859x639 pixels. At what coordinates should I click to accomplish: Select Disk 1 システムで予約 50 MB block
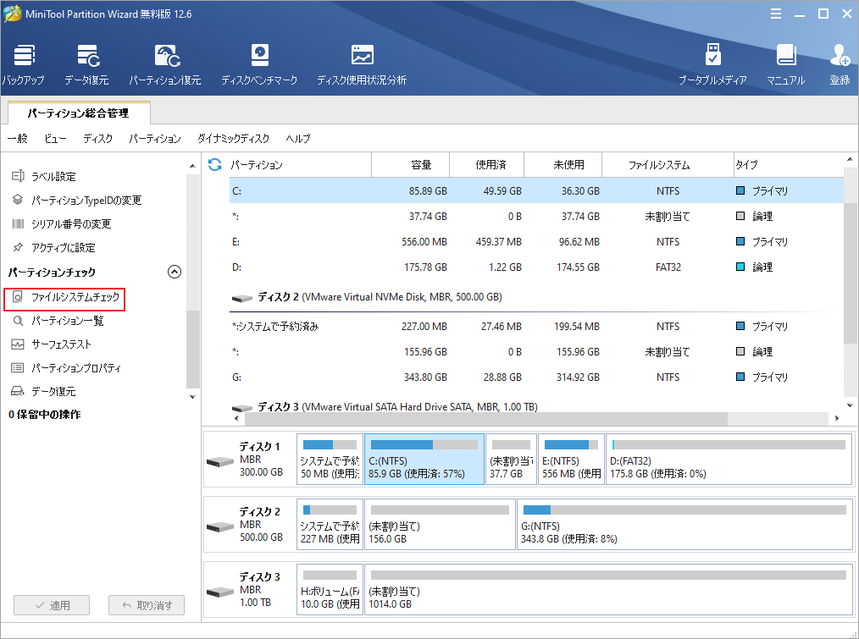point(330,460)
